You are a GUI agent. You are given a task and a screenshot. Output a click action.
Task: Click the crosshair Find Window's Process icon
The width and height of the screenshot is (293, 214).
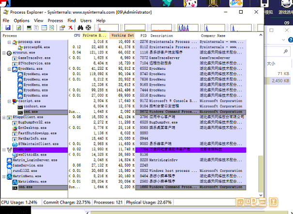coord(88,28)
